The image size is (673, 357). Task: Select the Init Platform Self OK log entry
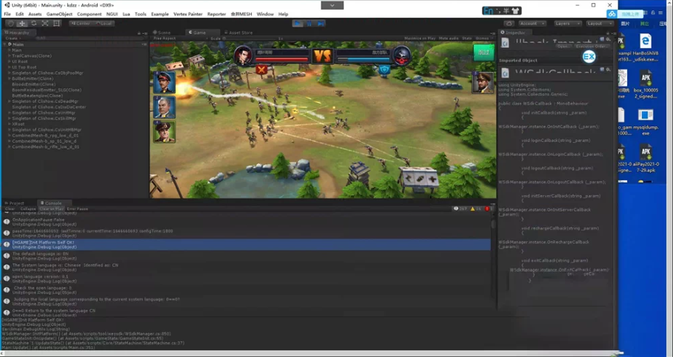click(x=247, y=245)
